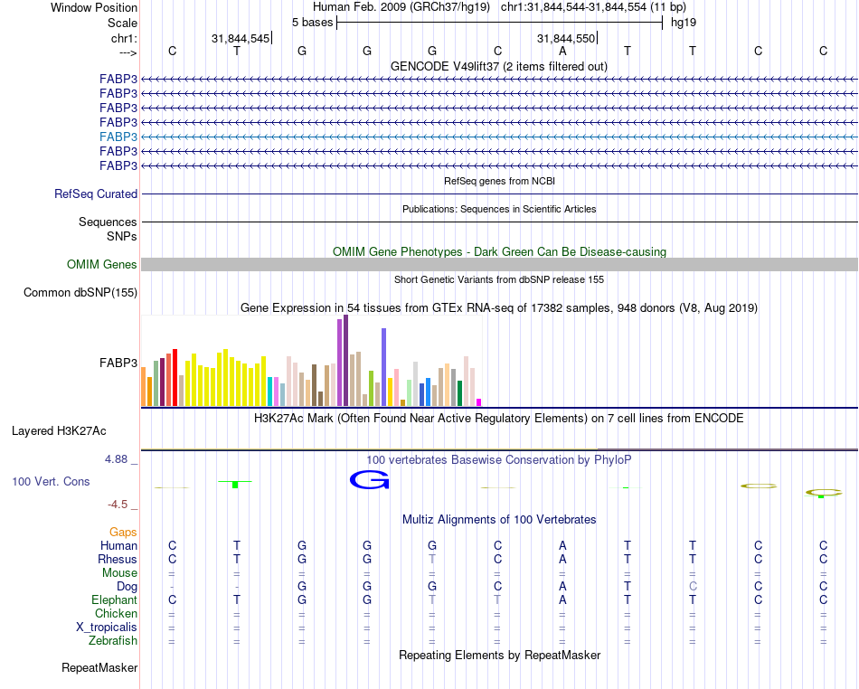
Task: Click the SNPs label under Sequences
Action: click(x=122, y=236)
